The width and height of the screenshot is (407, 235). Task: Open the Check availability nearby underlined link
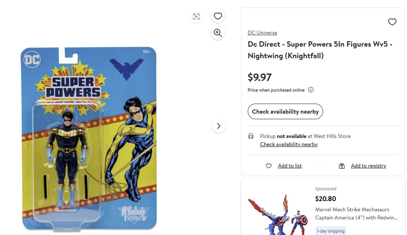[x=288, y=144]
